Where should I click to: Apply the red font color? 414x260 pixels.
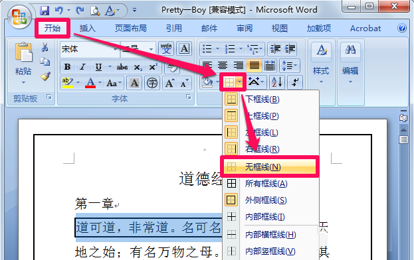[90, 84]
